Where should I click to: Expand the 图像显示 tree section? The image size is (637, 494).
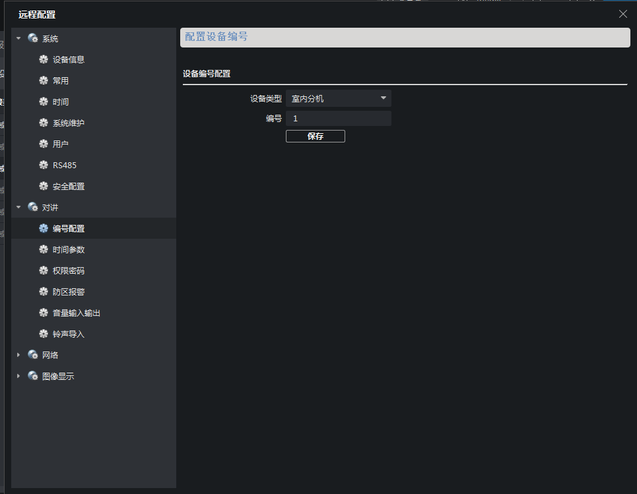point(18,376)
